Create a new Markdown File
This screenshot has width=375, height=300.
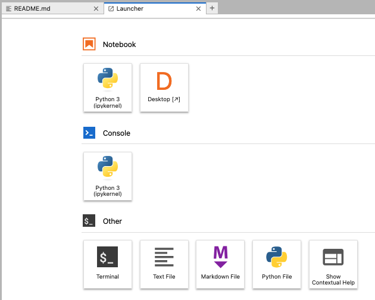coord(220,264)
